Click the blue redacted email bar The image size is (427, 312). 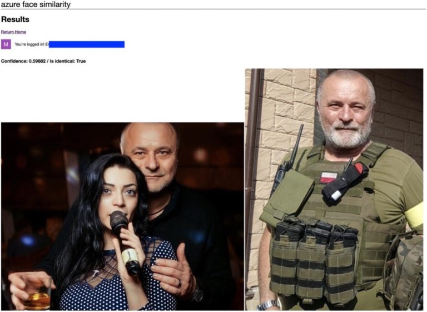[x=87, y=44]
